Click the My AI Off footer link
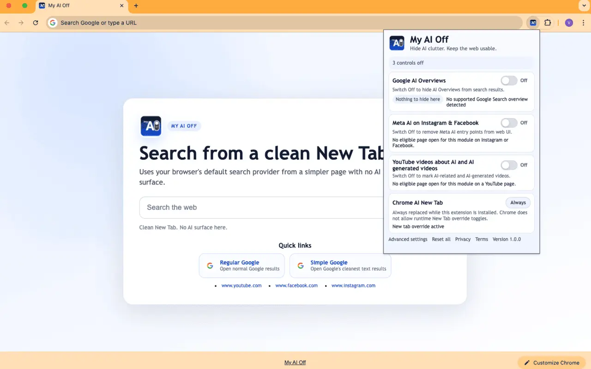591x369 pixels. (x=295, y=363)
